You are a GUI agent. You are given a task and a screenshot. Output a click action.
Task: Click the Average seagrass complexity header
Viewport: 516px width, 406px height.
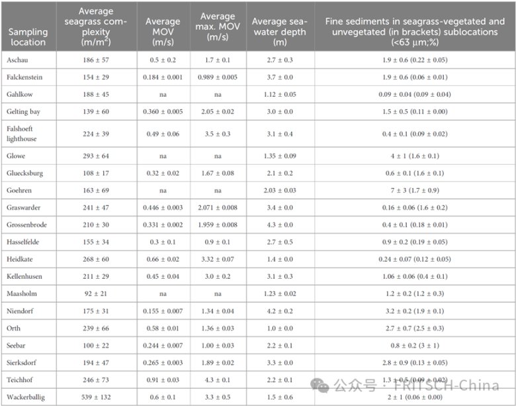point(96,26)
